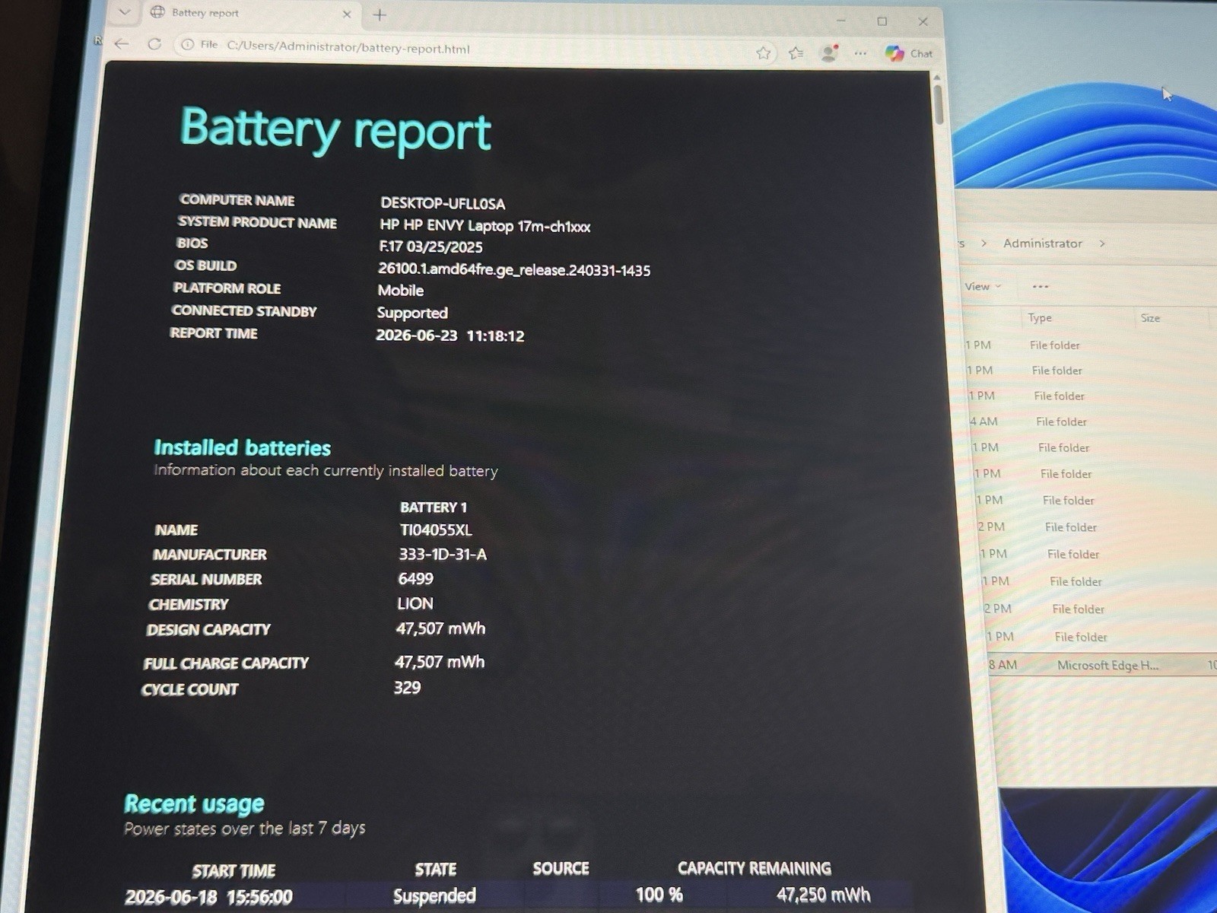Click the Suspended state entry

tap(434, 896)
